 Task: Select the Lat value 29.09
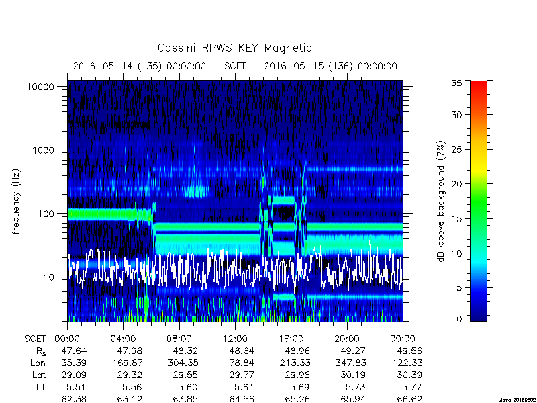[74, 375]
